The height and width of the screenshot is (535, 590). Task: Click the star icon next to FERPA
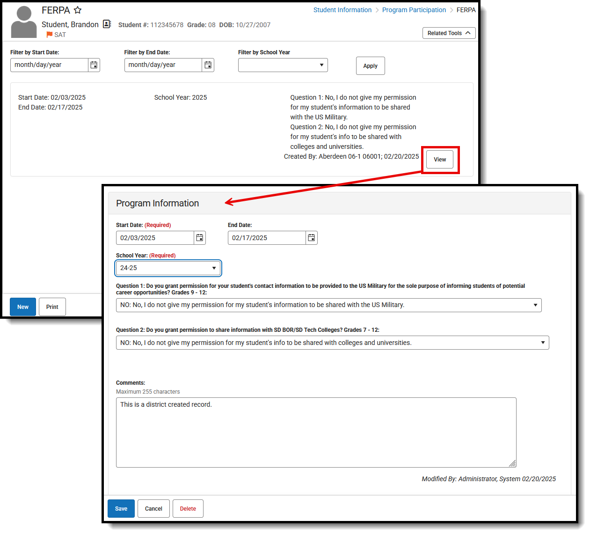(77, 10)
